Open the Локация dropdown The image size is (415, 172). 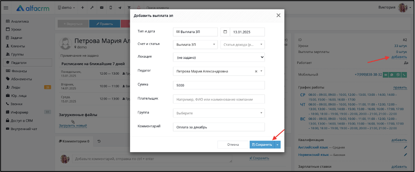(219, 57)
